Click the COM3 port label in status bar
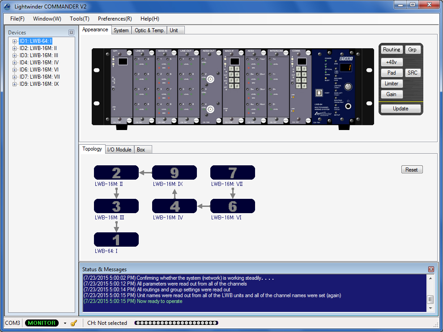Screen dimensions: 443x332 click(x=13, y=323)
